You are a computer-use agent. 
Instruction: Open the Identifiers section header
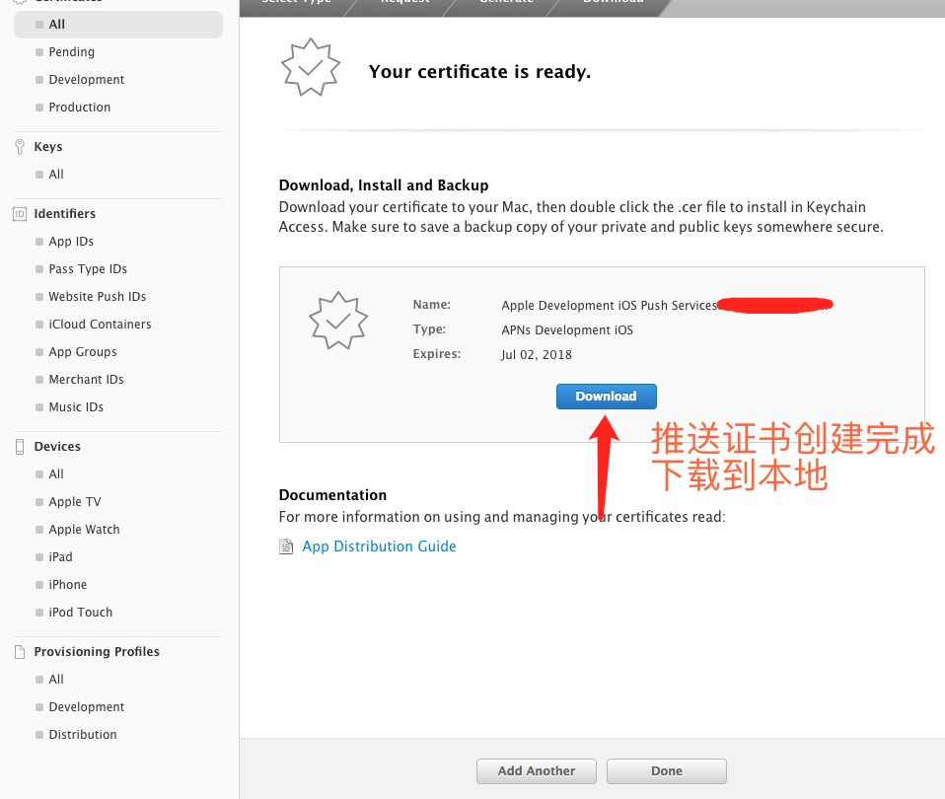(64, 214)
